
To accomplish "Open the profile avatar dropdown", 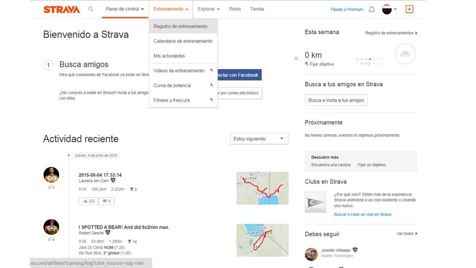I will [388, 8].
